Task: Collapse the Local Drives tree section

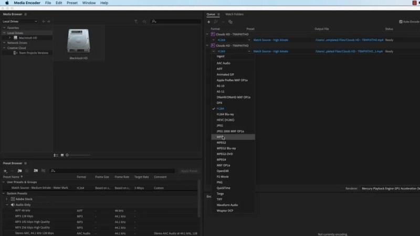Action: coord(4,33)
